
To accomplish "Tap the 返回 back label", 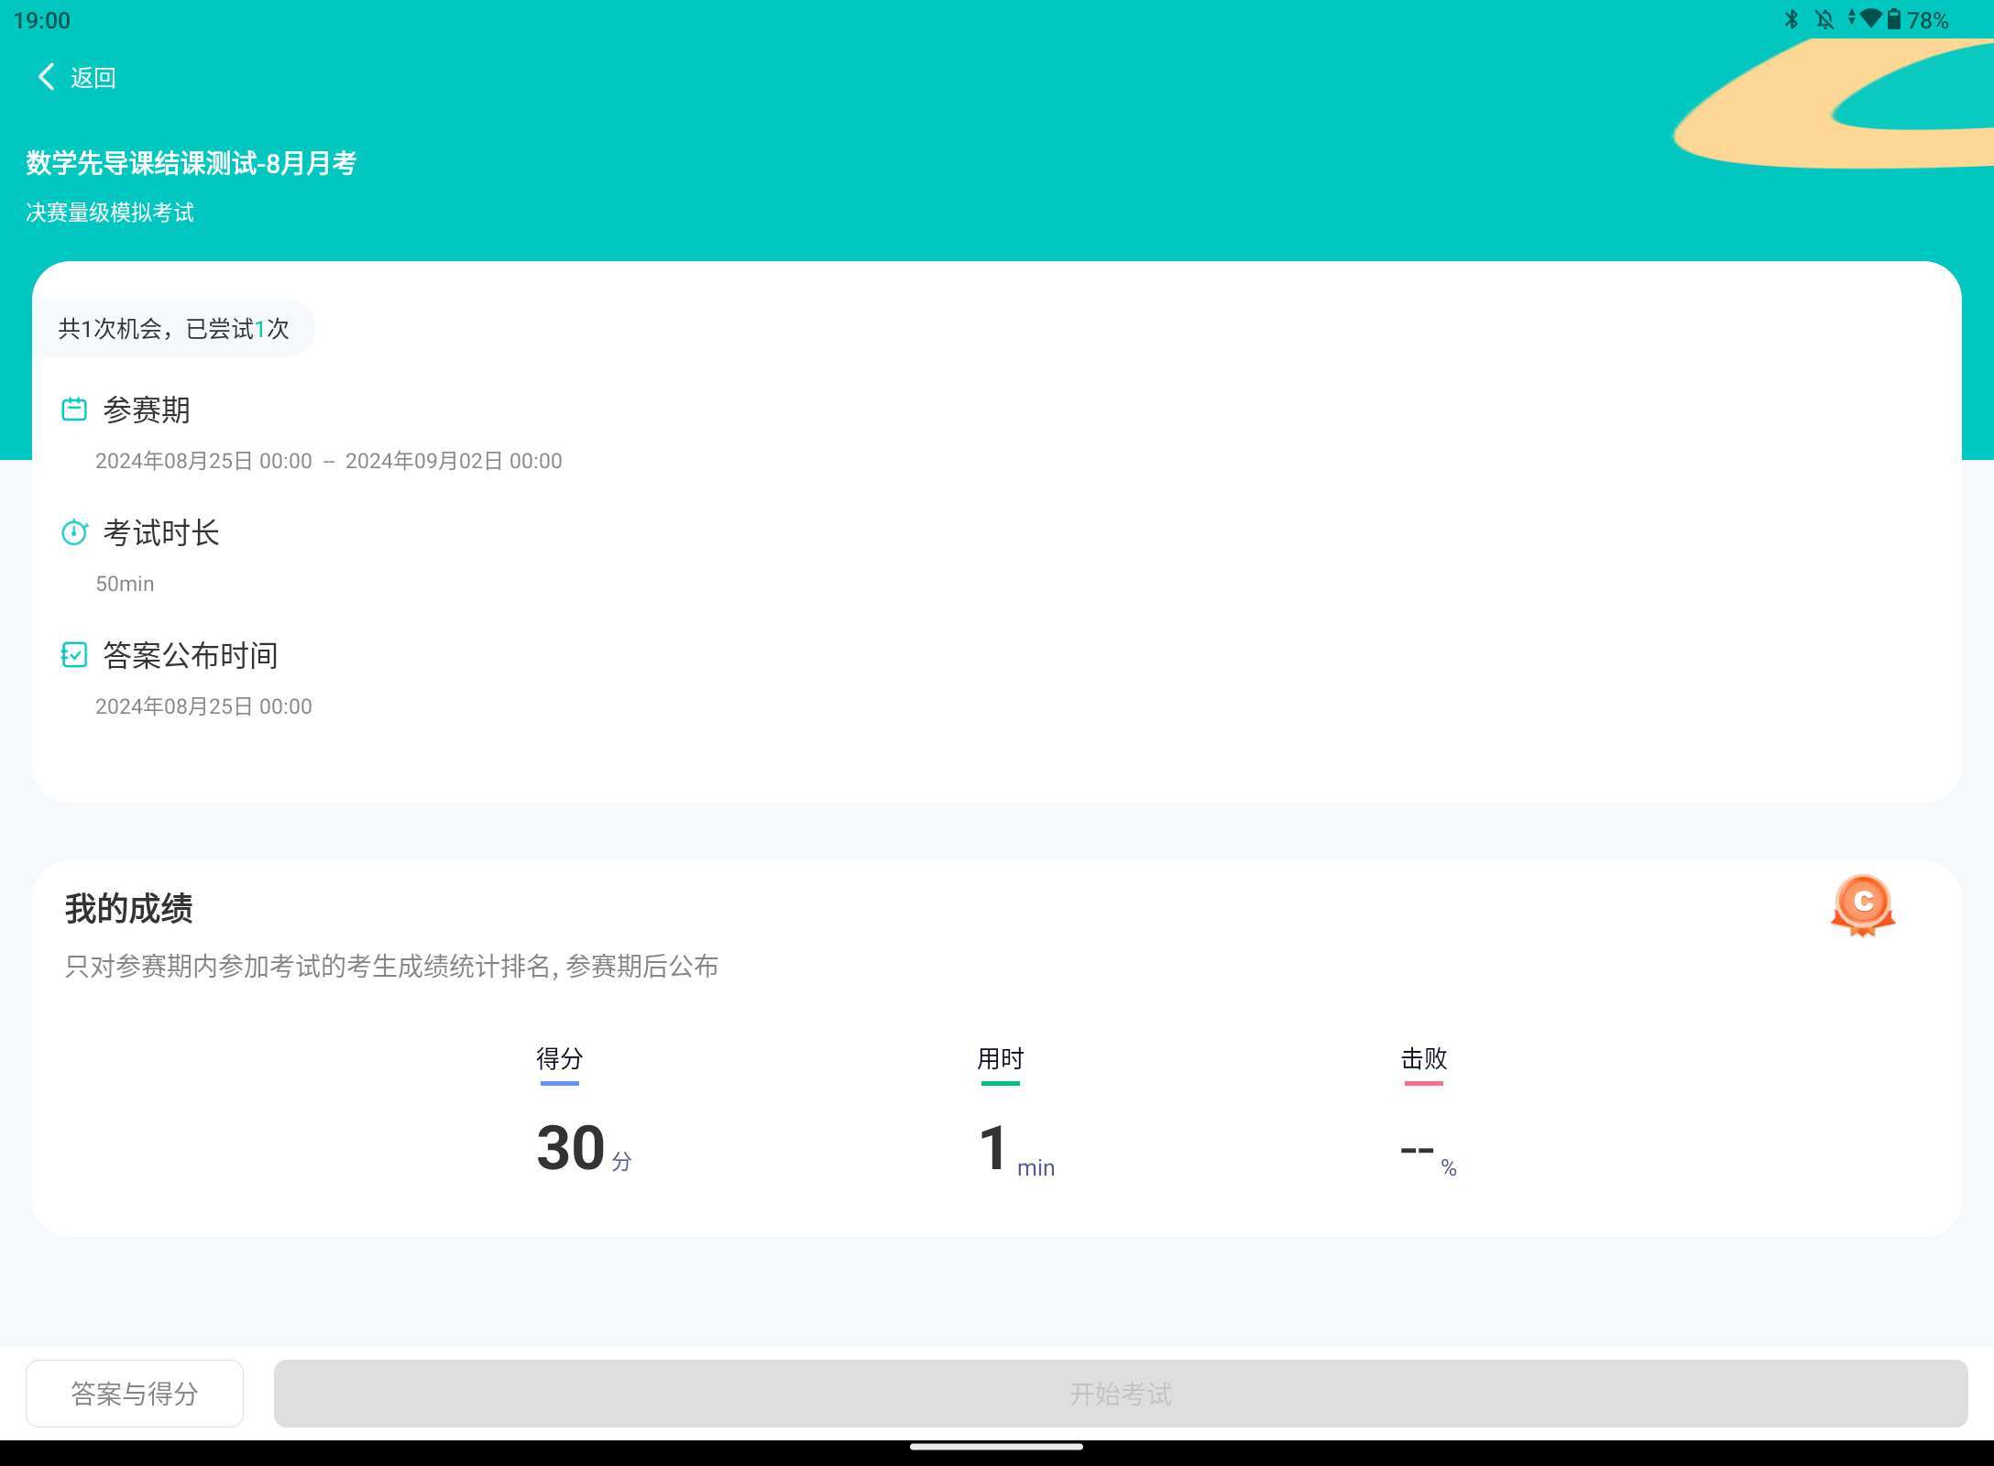I will coord(93,78).
